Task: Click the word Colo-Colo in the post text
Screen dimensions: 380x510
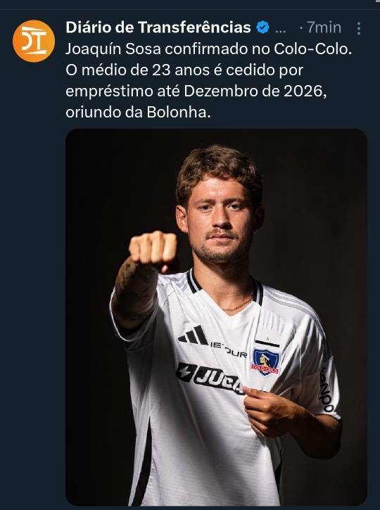Action: pyautogui.click(x=312, y=49)
